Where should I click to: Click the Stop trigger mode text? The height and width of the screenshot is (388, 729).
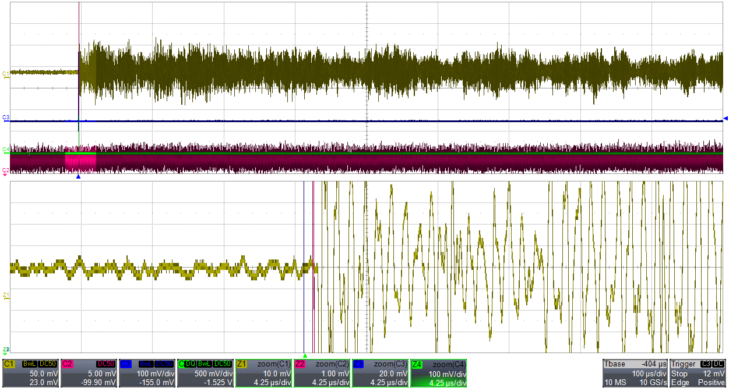(680, 373)
